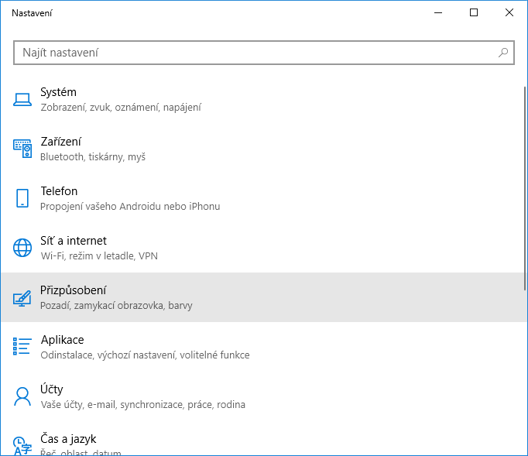Open the Telefon settings heading
This screenshot has height=456, width=528.
(59, 191)
